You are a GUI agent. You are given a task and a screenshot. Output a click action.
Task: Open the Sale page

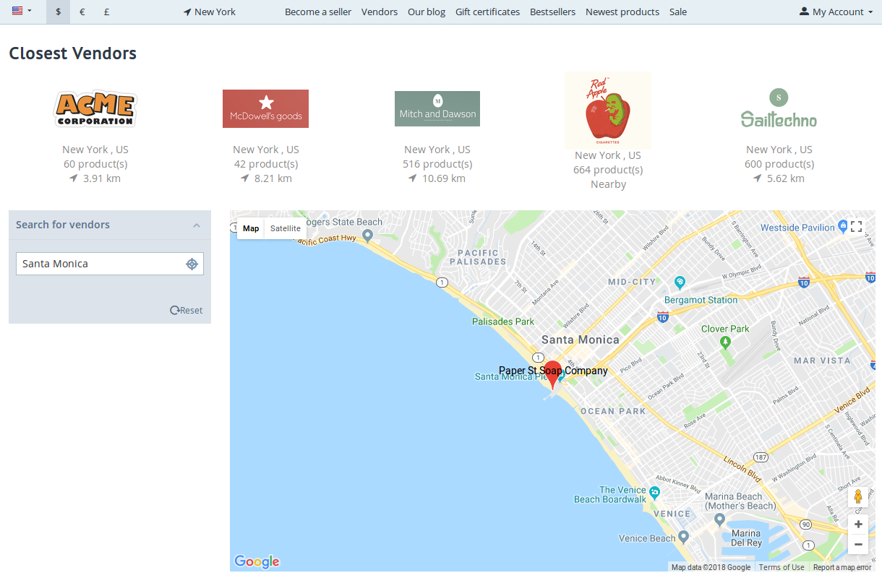pos(678,12)
